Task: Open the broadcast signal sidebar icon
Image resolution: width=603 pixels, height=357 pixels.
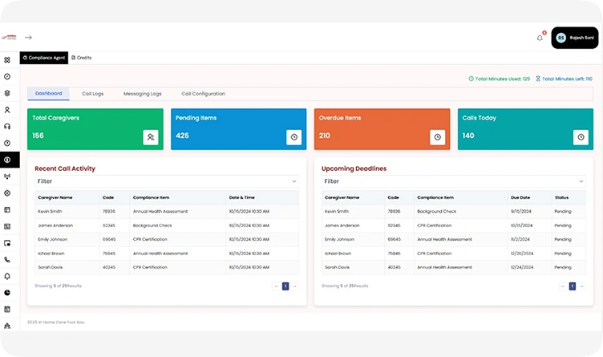Action: 7,176
